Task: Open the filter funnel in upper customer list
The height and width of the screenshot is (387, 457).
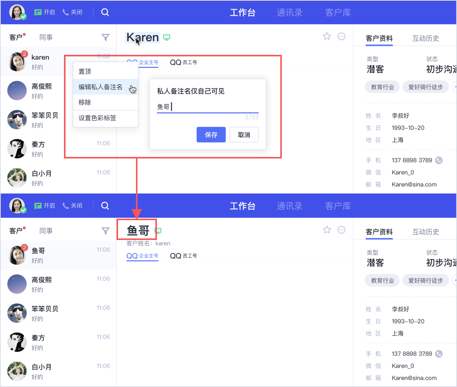Action: click(x=105, y=37)
